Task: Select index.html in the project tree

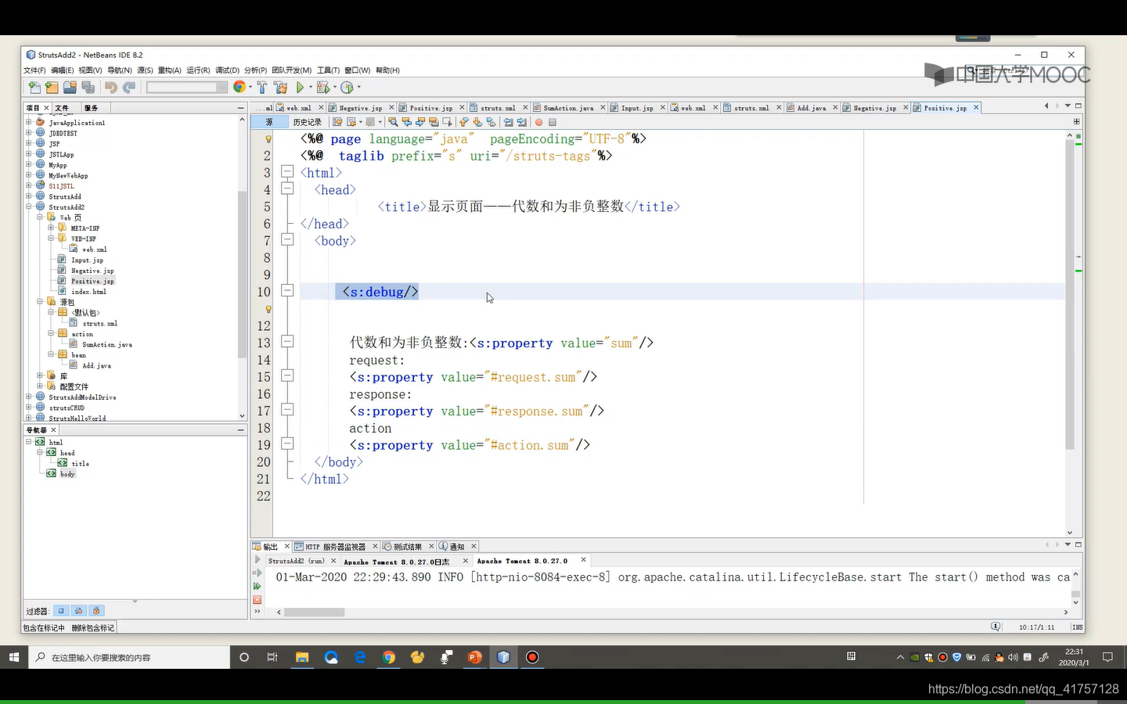Action: tap(88, 292)
